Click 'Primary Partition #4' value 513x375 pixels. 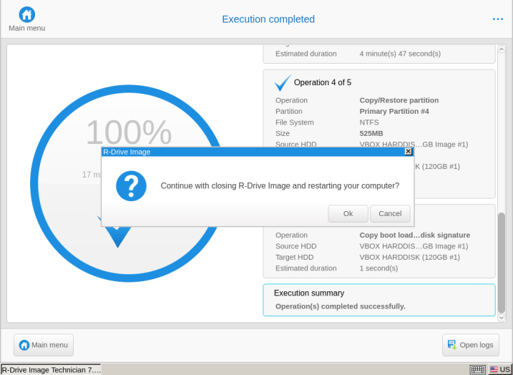pos(394,111)
